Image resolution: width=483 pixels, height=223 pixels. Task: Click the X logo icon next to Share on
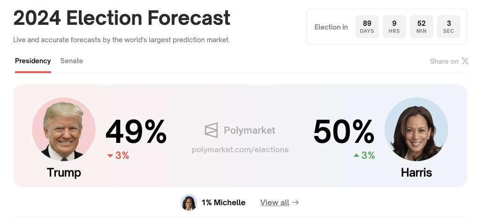[465, 61]
